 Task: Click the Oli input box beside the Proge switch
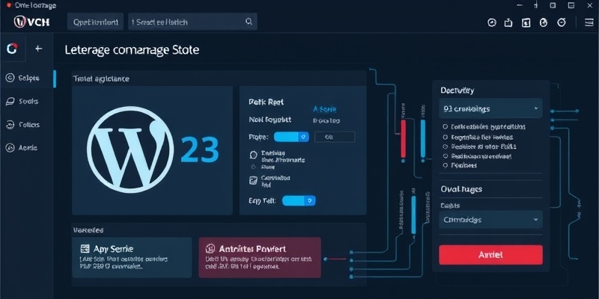click(x=334, y=137)
